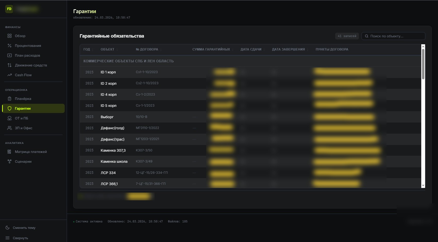Click the moon icon for theme
Image resolution: width=438 pixels, height=242 pixels.
(x=7, y=228)
